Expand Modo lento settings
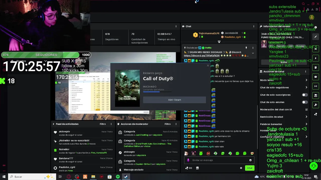 point(306,80)
